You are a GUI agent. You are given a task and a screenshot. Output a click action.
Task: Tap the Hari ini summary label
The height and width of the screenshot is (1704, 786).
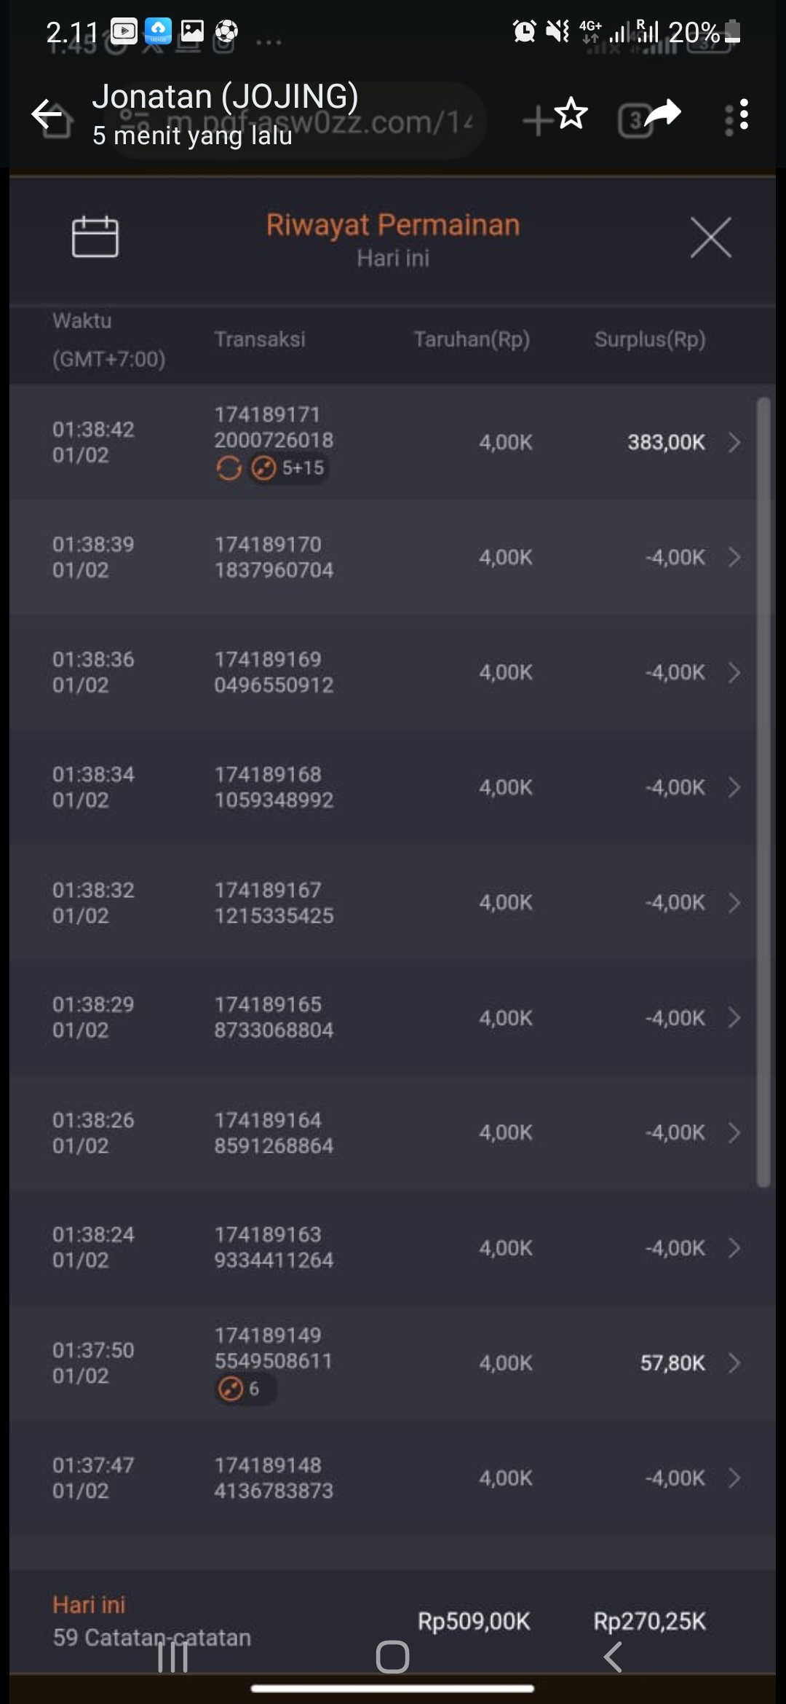[89, 1605]
